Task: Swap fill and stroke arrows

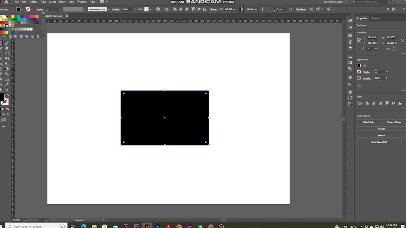Action: (x=8, y=96)
